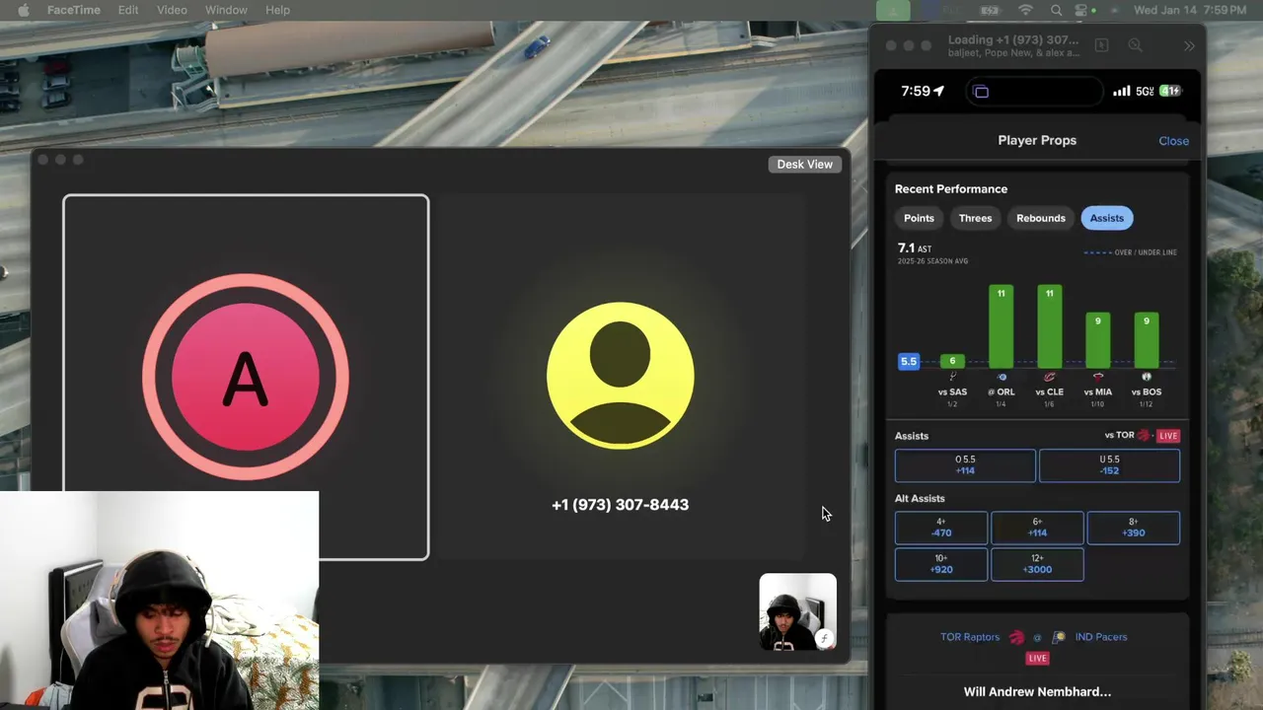The width and height of the screenshot is (1263, 710).
Task: Click the +1 (973) 307-8443 caller label
Action: click(620, 504)
